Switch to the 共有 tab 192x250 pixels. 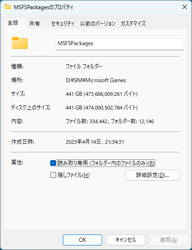[x=37, y=24]
